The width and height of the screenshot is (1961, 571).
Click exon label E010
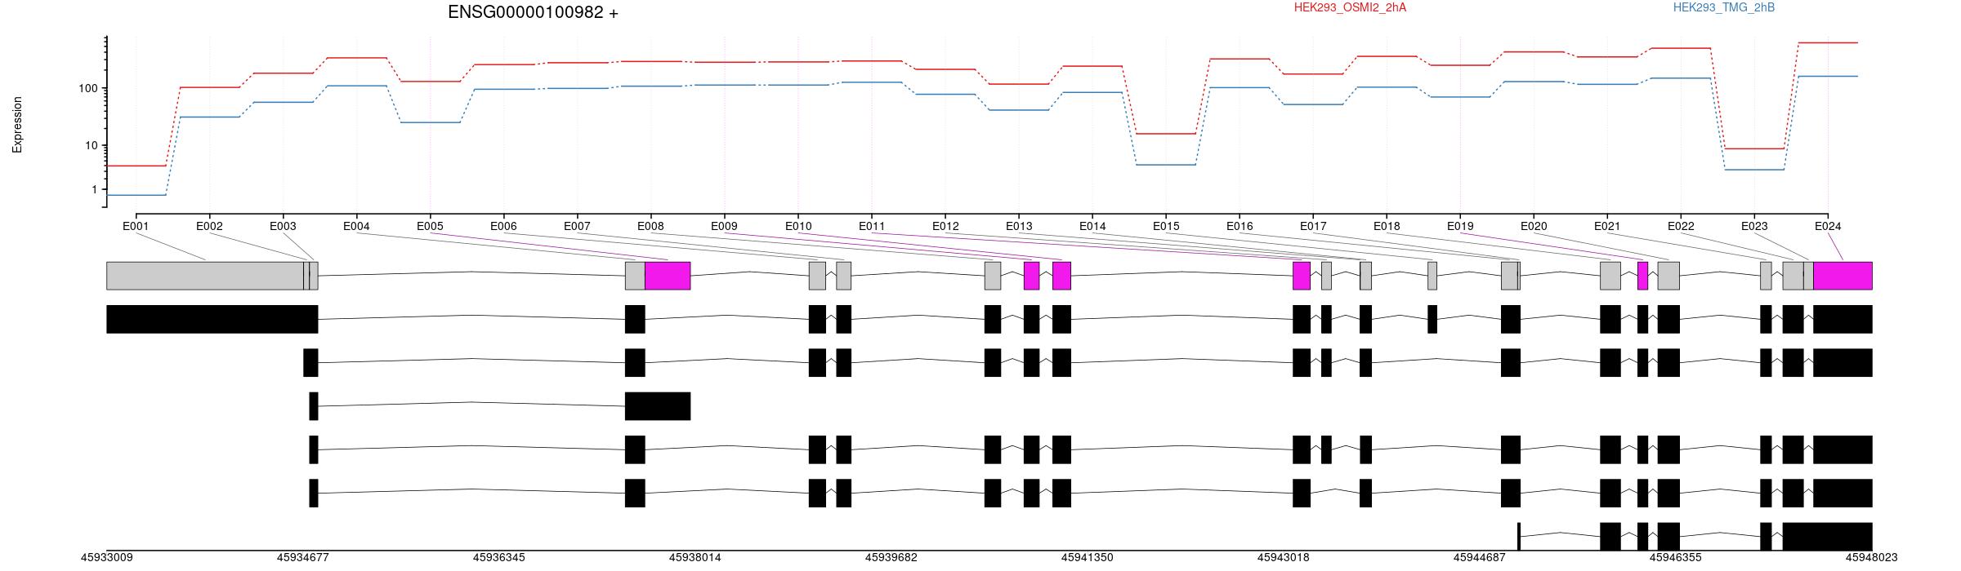(x=798, y=226)
